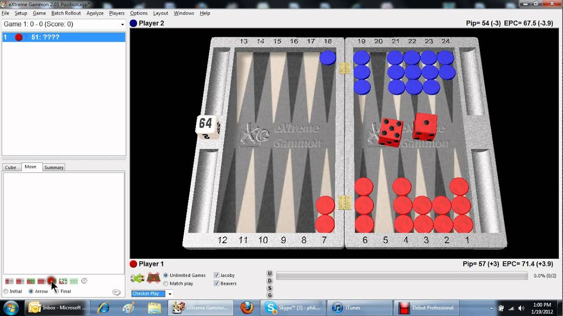Click the red Player 1 color circle
Screen dimensions: 563x316
click(133, 264)
